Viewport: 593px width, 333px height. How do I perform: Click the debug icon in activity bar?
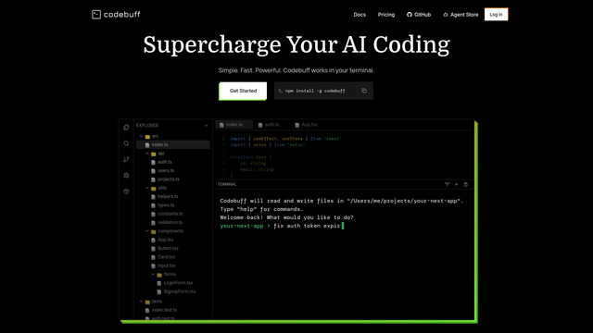[x=126, y=175]
